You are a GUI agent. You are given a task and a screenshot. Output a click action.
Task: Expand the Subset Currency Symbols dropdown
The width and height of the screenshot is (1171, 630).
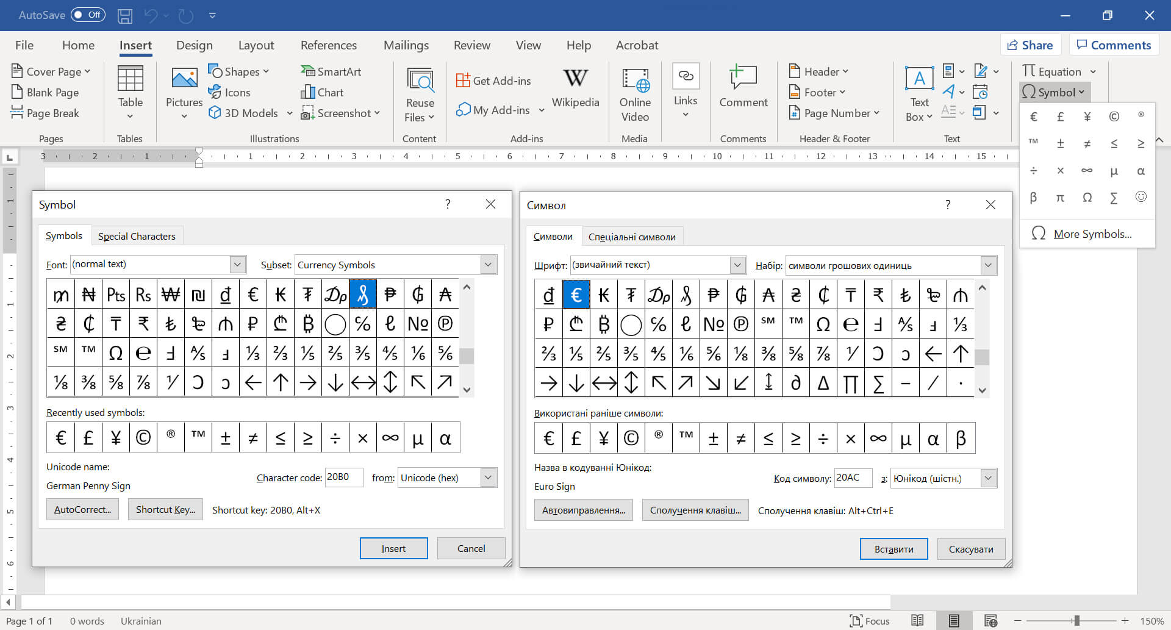[488, 265]
